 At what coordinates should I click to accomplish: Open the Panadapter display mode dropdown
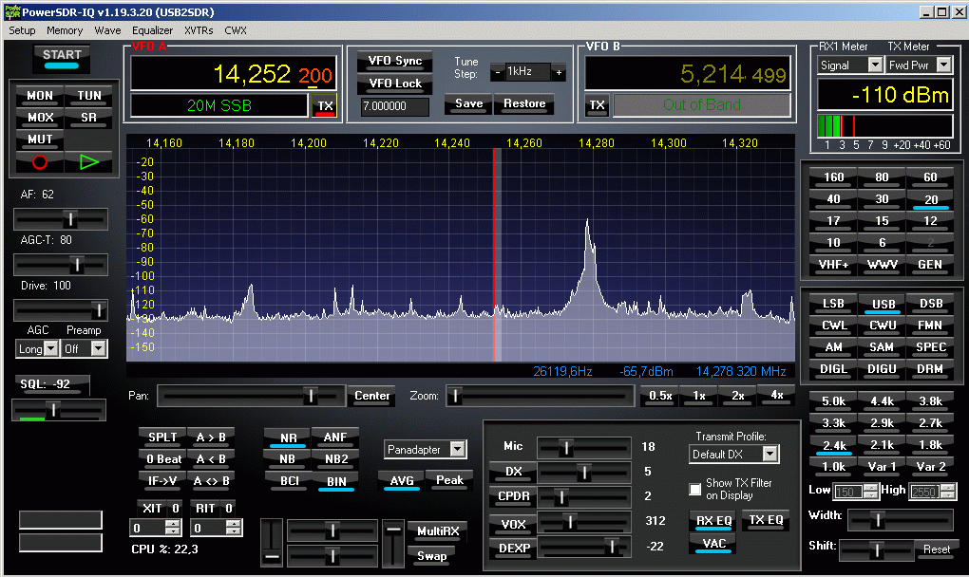pyautogui.click(x=457, y=449)
